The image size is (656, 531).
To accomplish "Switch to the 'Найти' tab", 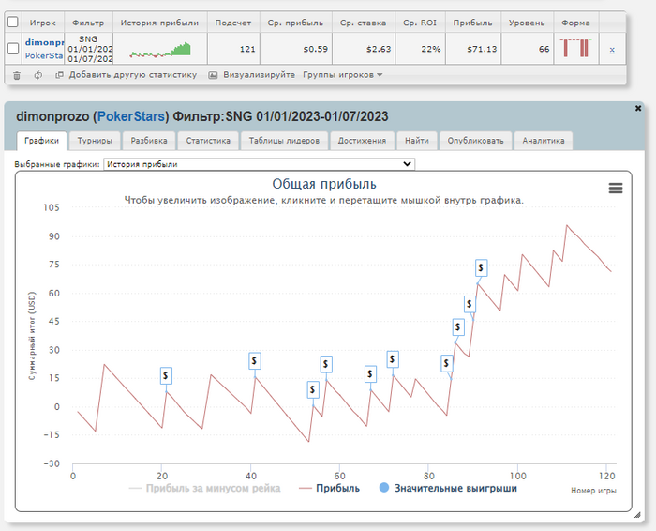I will [x=417, y=141].
